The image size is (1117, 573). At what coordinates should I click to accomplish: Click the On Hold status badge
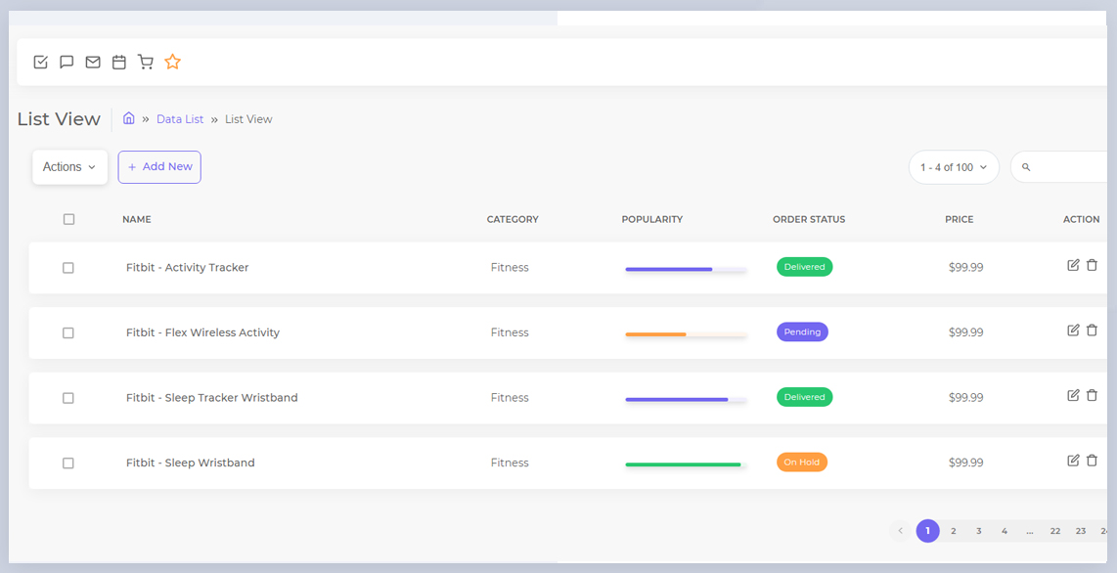pyautogui.click(x=802, y=462)
